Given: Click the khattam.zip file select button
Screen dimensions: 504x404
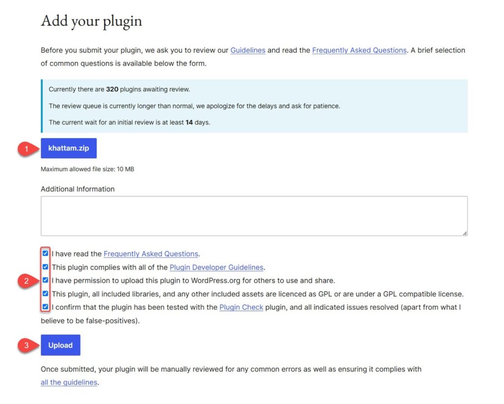Looking at the screenshot, I should pyautogui.click(x=68, y=148).
